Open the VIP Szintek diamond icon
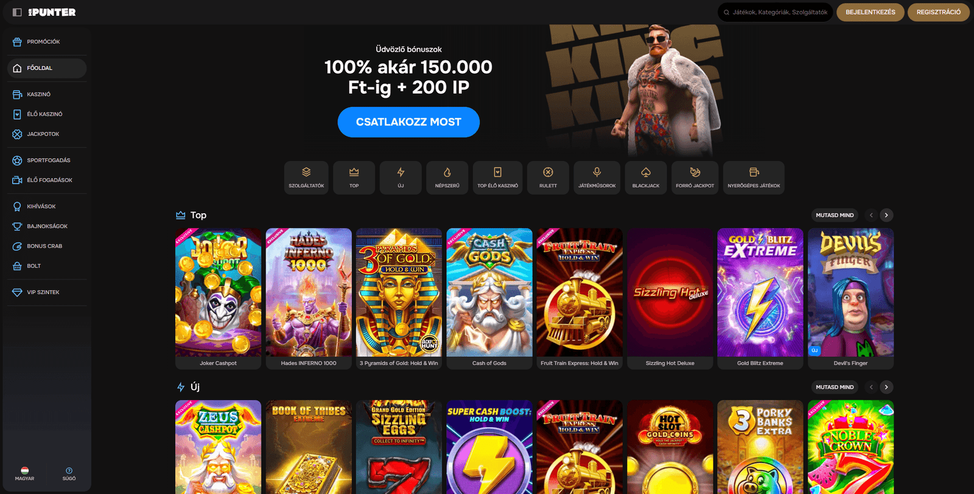Image resolution: width=974 pixels, height=494 pixels. click(x=17, y=292)
